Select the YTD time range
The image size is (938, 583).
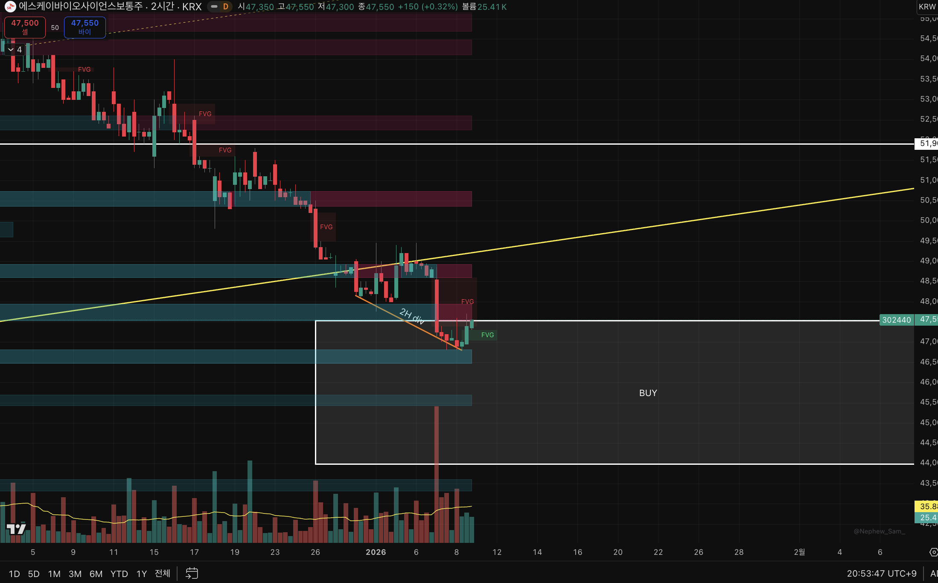(x=119, y=574)
